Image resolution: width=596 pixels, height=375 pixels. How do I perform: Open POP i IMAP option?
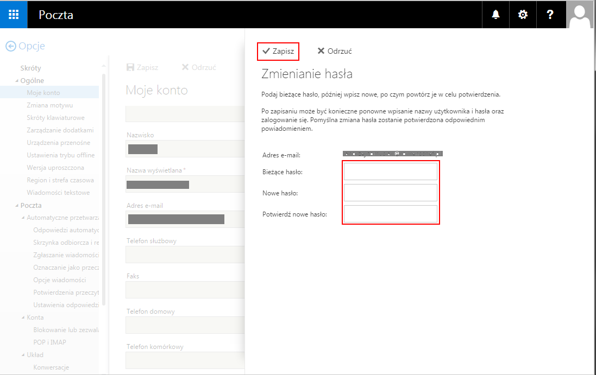(x=50, y=342)
